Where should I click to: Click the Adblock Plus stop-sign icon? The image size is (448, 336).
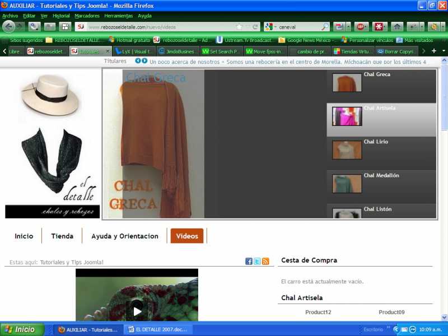tap(360, 27)
